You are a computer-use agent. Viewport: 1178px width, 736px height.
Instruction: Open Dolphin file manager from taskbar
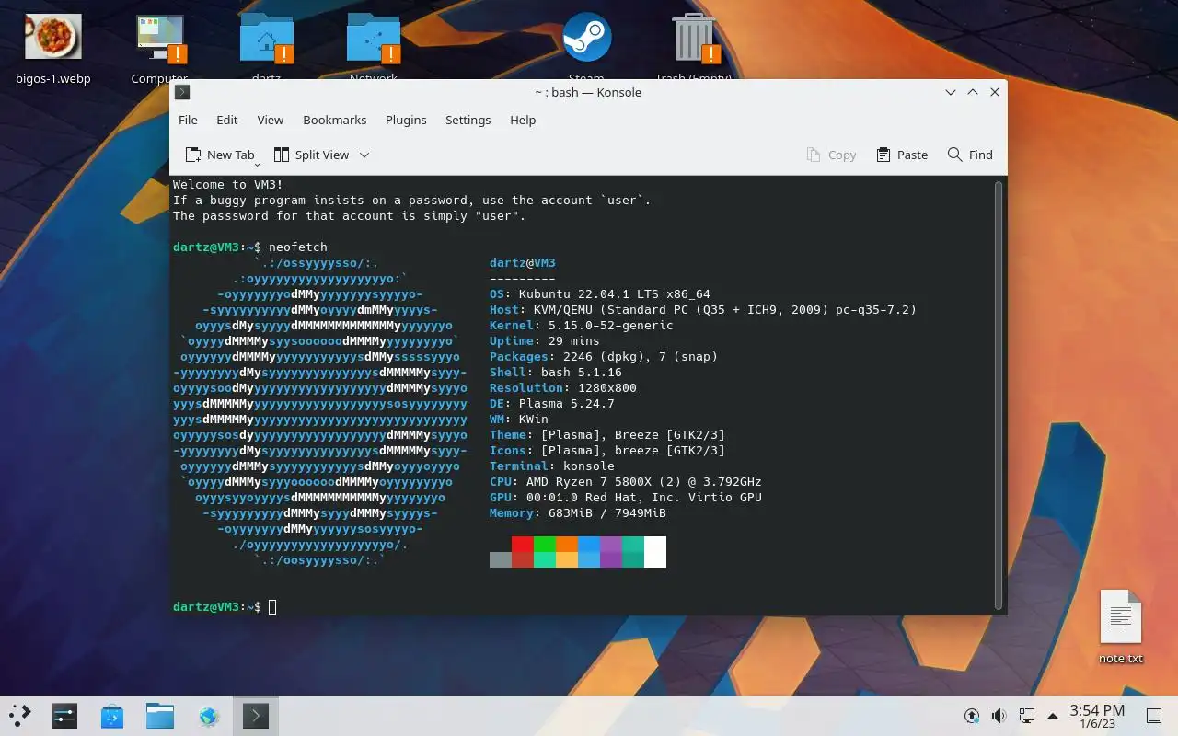pos(160,716)
